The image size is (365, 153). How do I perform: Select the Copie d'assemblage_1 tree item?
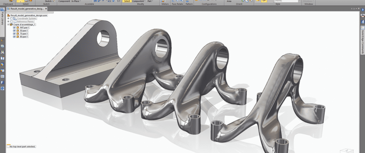point(25,25)
